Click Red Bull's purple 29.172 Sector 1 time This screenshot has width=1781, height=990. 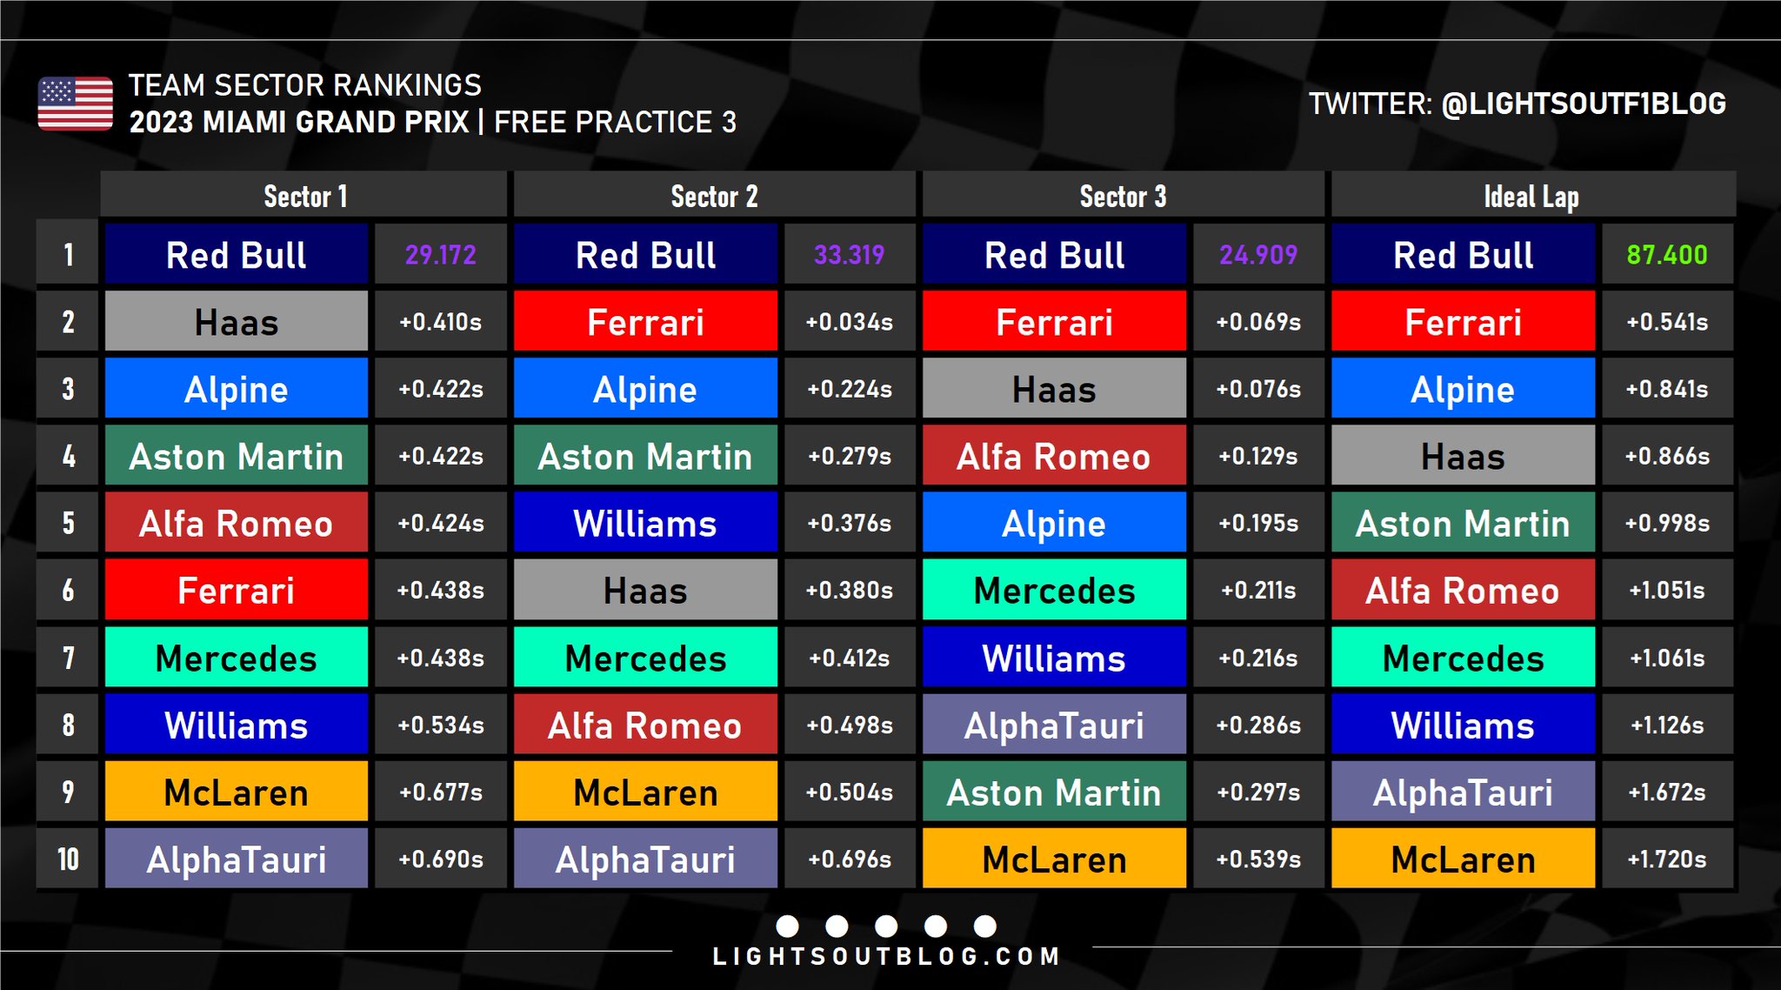440,255
